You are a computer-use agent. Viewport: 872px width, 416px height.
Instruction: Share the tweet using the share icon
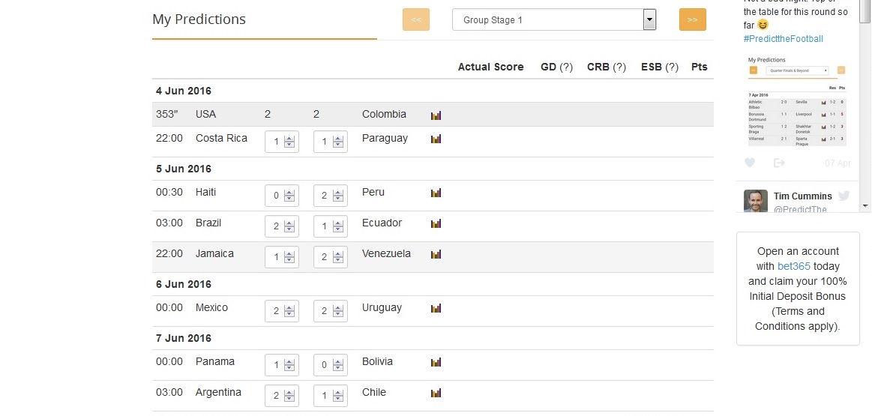(x=779, y=163)
